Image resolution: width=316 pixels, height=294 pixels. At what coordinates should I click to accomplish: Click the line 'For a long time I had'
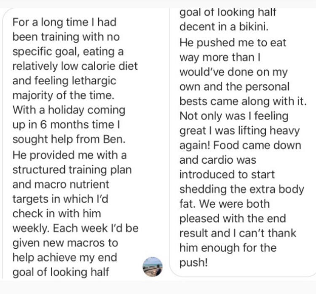pos(64,22)
